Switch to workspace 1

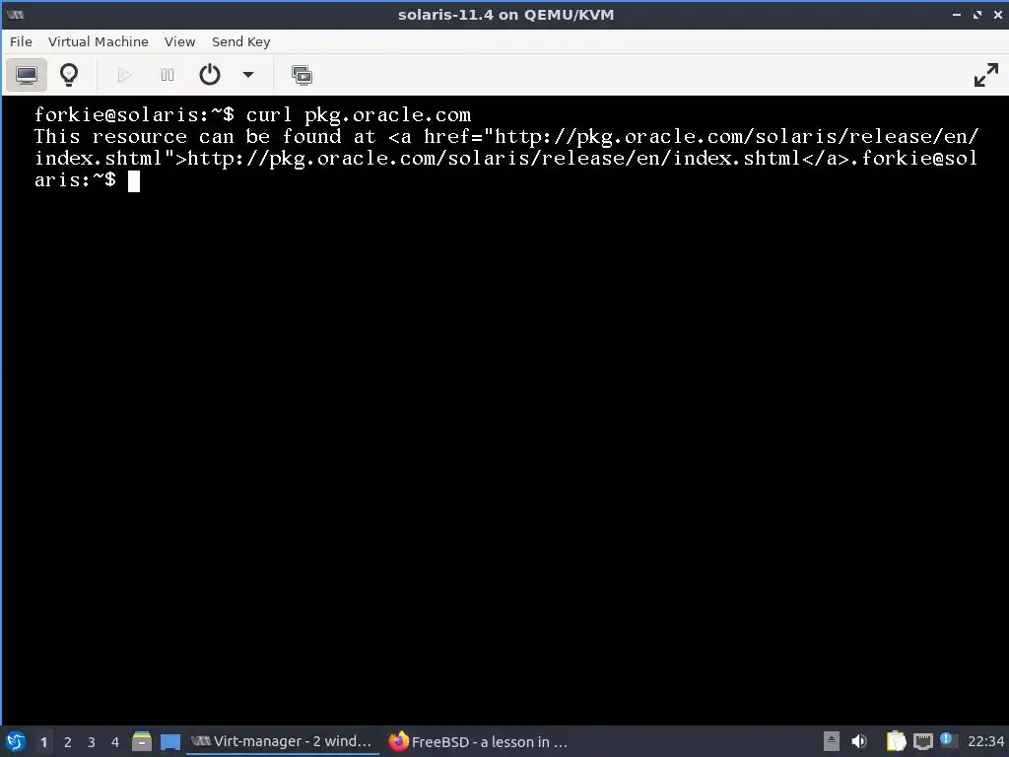[x=43, y=742]
